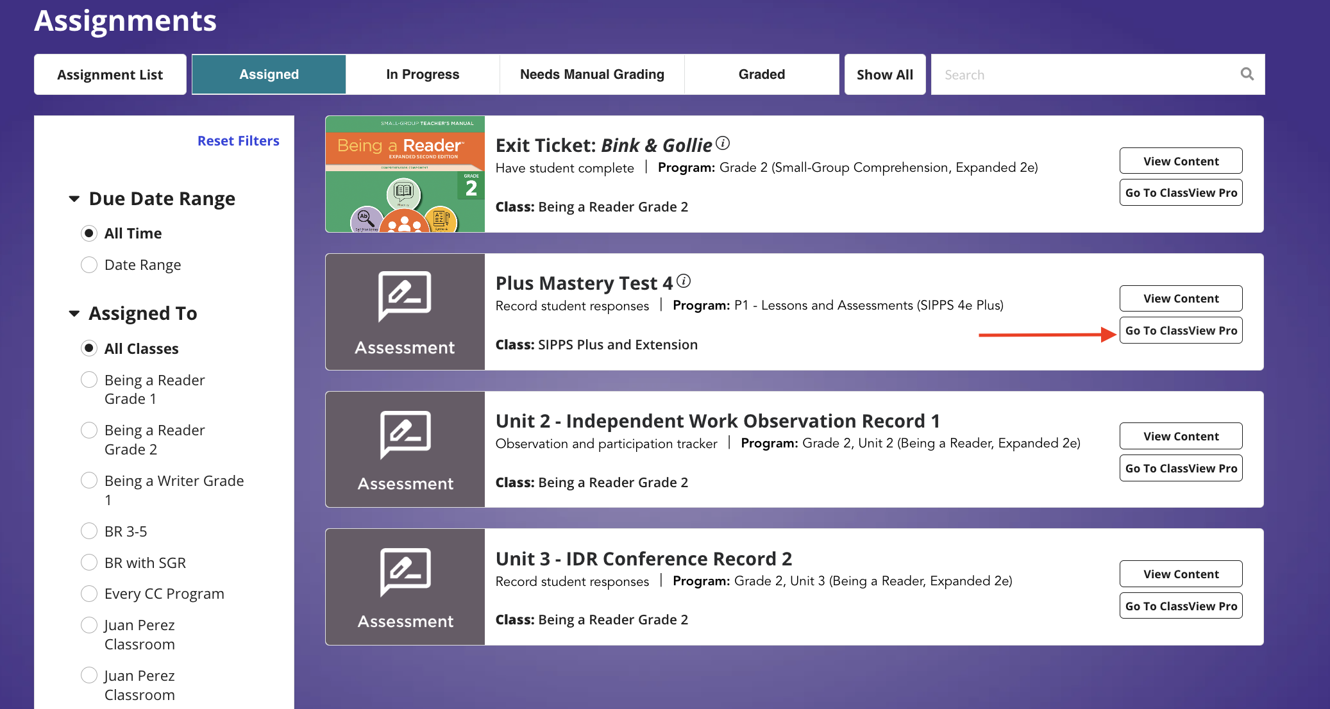Click the Class: SIPPS Plus and Extension text
This screenshot has width=1330, height=709.
pyautogui.click(x=596, y=344)
